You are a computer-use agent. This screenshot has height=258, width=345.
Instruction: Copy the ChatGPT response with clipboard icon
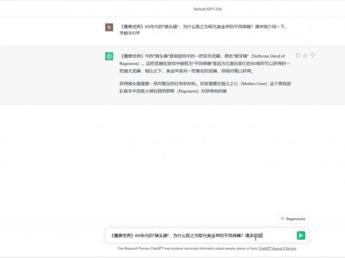click(x=298, y=56)
